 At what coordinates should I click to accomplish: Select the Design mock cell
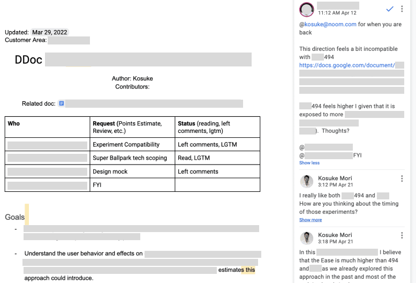(132, 172)
